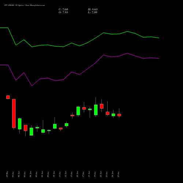Click the 11 Jun date label
Viewport: 183px width, 183px height.
(60, 174)
